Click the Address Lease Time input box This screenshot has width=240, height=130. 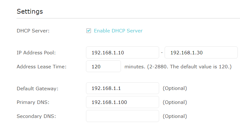tap(103, 67)
